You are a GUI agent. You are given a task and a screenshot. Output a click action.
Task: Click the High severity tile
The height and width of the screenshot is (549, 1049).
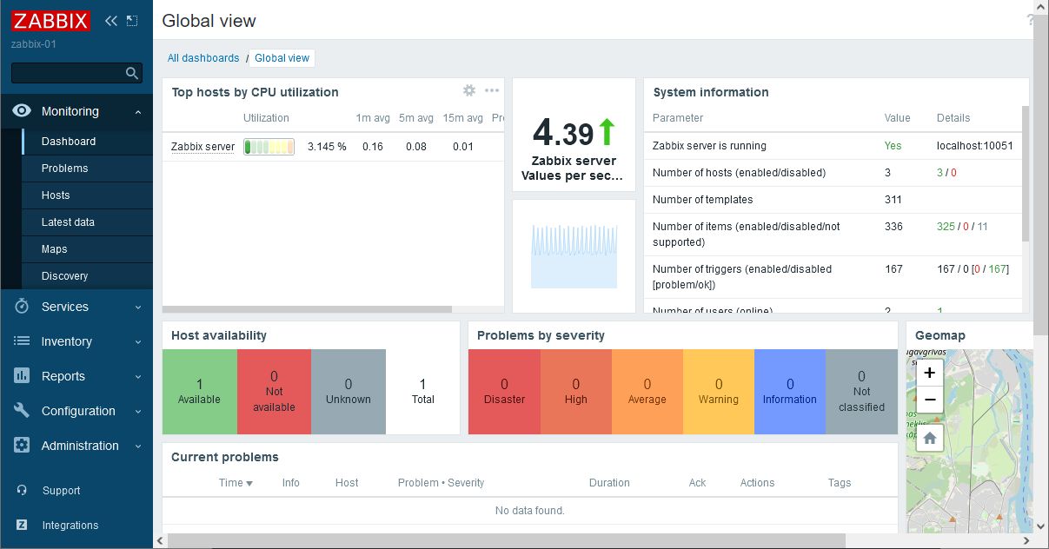(575, 392)
